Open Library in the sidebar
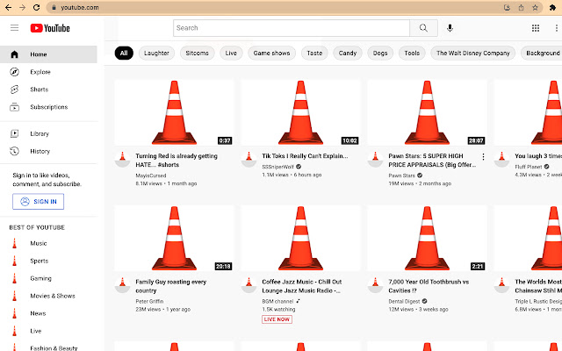 tap(48, 133)
